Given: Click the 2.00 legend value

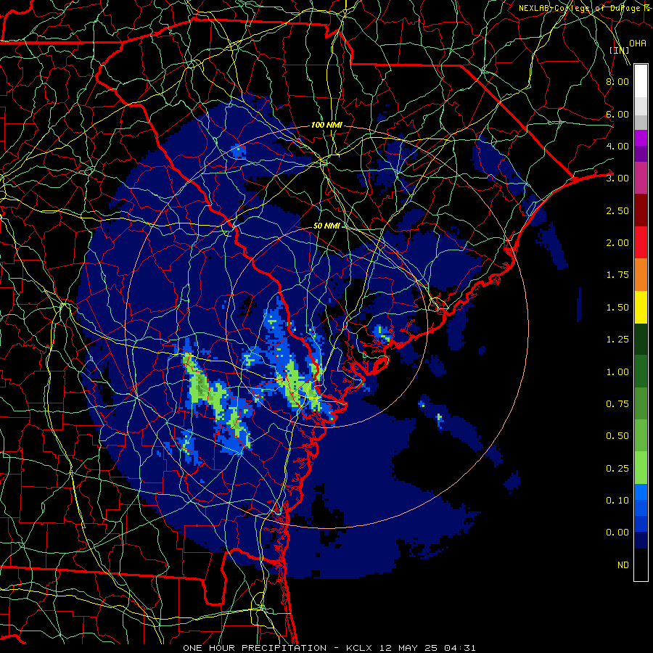Looking at the screenshot, I should pos(617,243).
